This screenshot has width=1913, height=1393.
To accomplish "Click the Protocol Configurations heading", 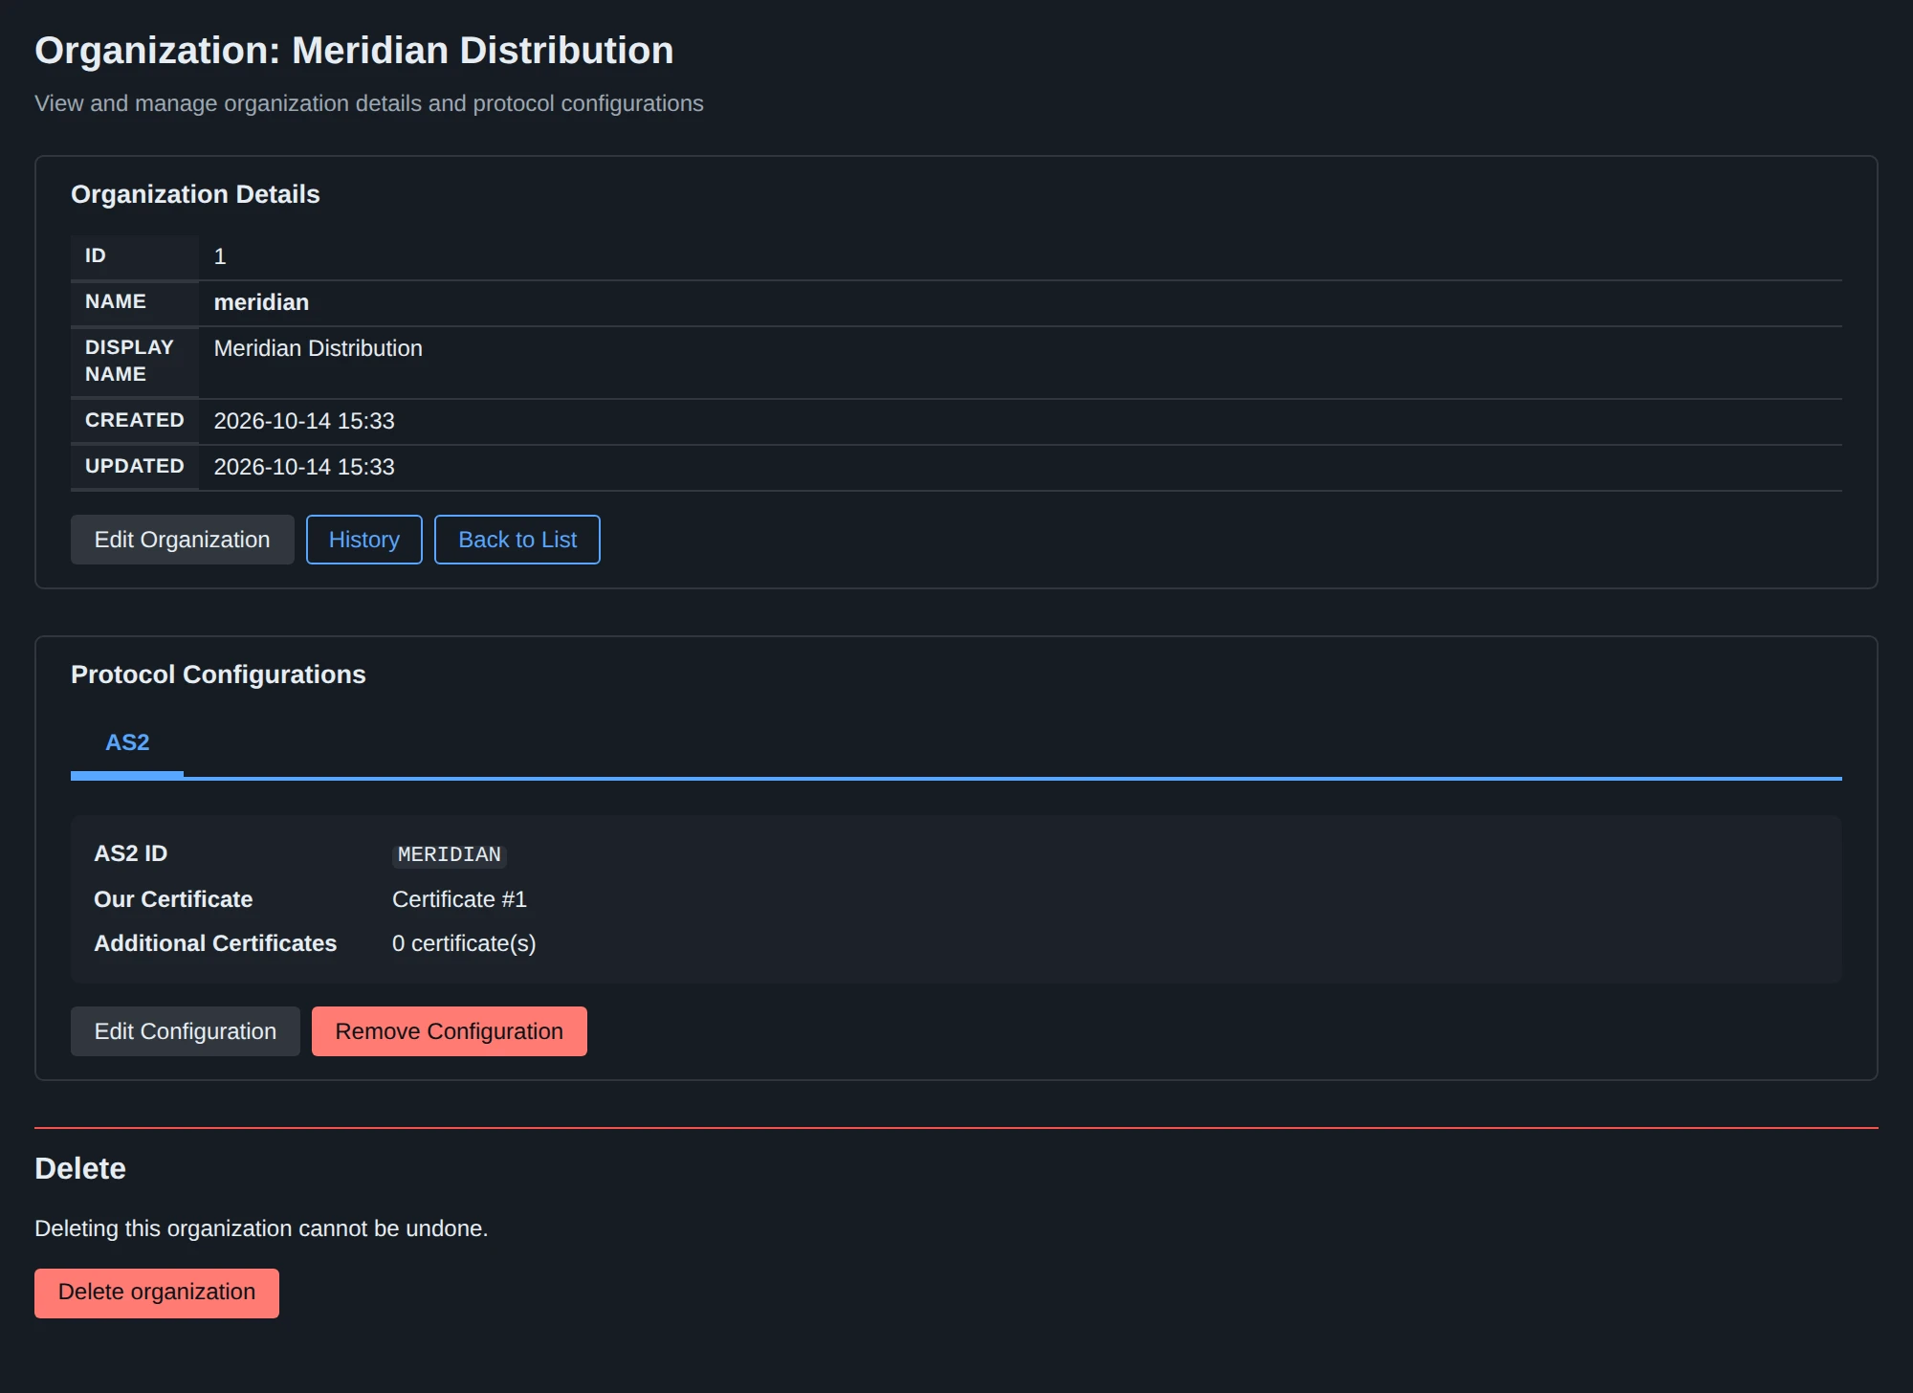I will [218, 674].
